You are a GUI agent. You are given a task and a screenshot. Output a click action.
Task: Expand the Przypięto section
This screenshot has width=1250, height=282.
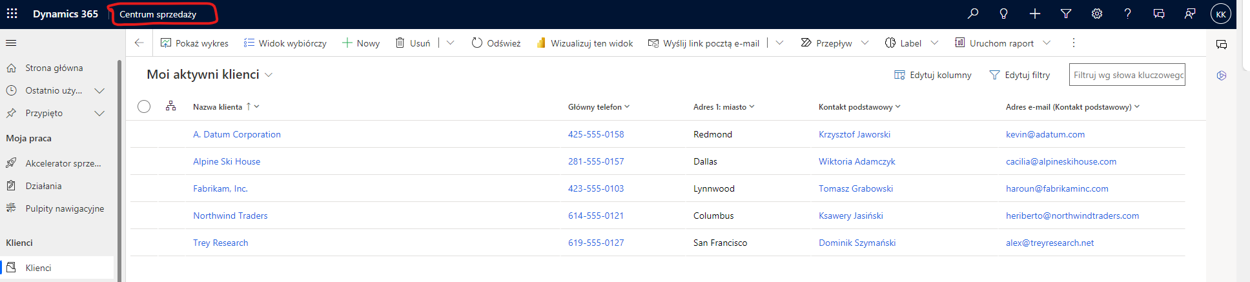[99, 114]
